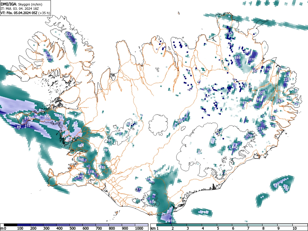Select the 559 value in central Iceland
This screenshot has height=231, width=308.
[180, 121]
